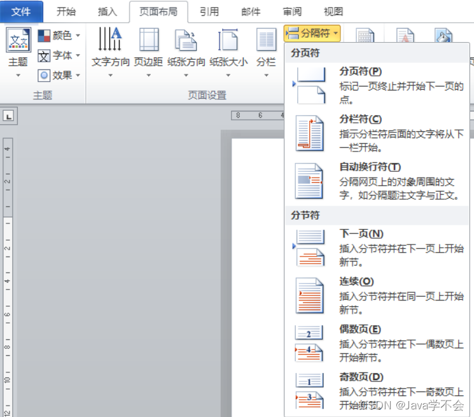The height and width of the screenshot is (417, 474).
Task: Insert 连续(O) continuous section break
Action: (377, 296)
